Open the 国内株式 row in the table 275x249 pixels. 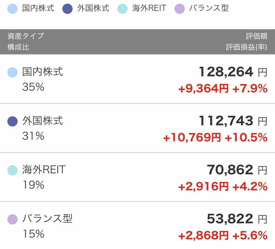(x=137, y=79)
